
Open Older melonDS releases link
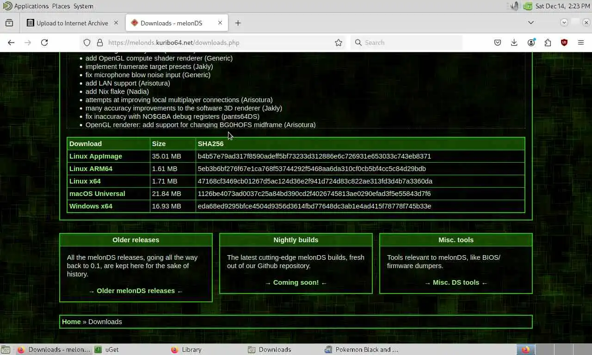tap(136, 291)
